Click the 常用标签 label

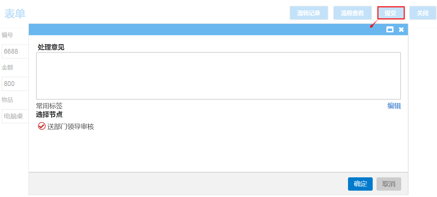[x=49, y=106]
